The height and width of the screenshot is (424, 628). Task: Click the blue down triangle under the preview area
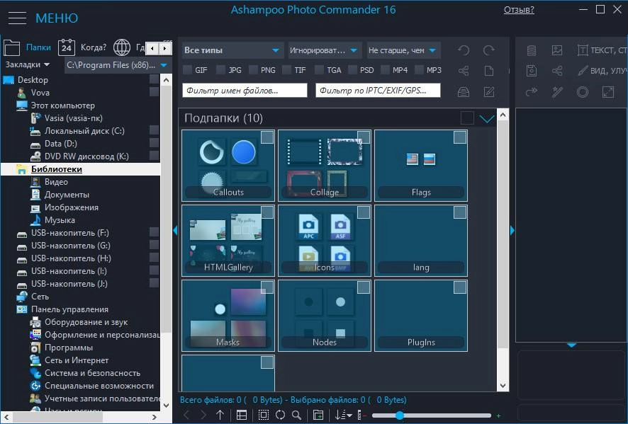tap(571, 345)
